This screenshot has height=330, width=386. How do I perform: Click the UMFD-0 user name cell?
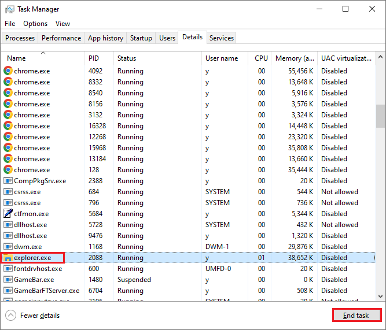(218, 269)
